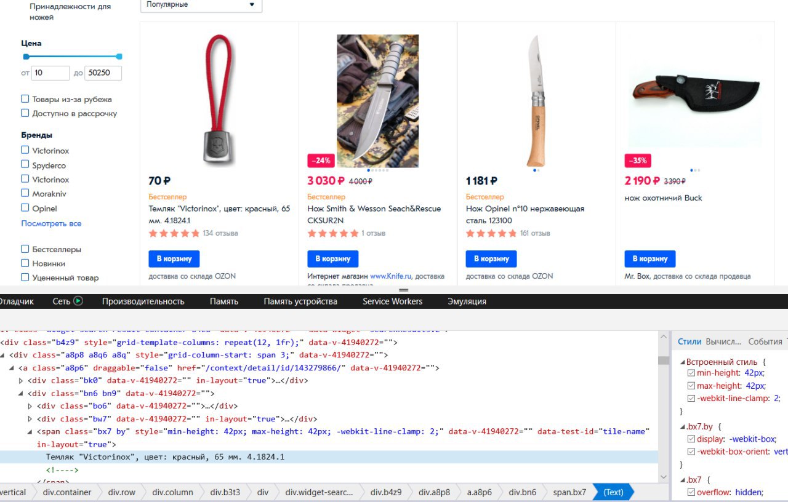Uncheck the display: -webkit-box declaration

pyautogui.click(x=691, y=439)
